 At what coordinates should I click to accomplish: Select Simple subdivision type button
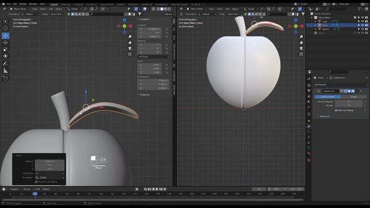click(354, 97)
